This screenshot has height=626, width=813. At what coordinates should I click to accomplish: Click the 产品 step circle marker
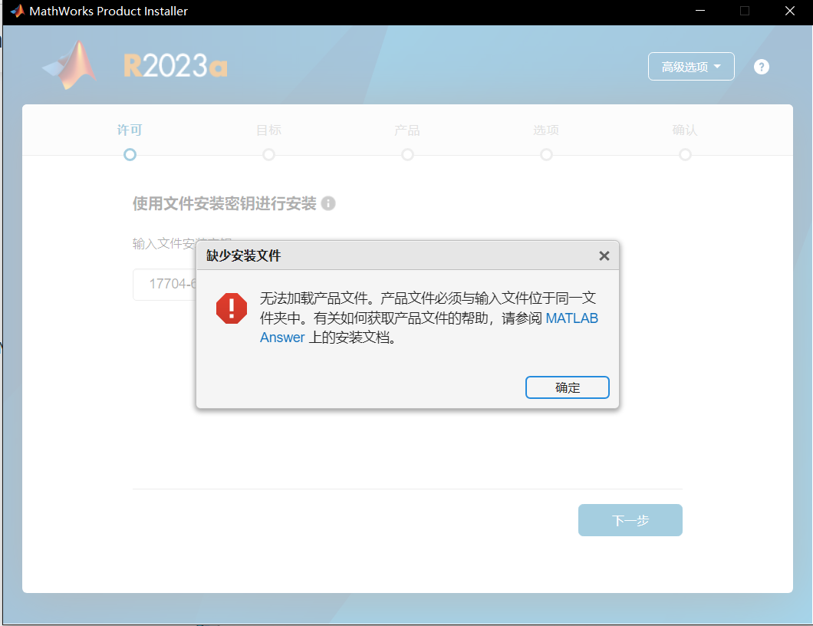click(407, 154)
